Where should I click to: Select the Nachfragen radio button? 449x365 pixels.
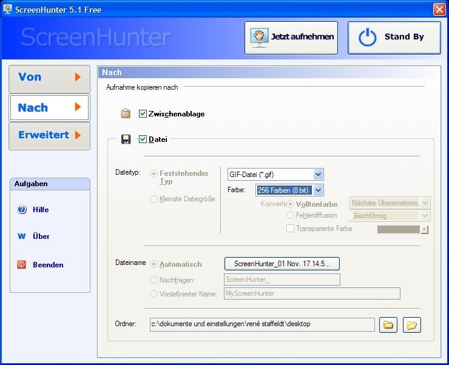[154, 280]
